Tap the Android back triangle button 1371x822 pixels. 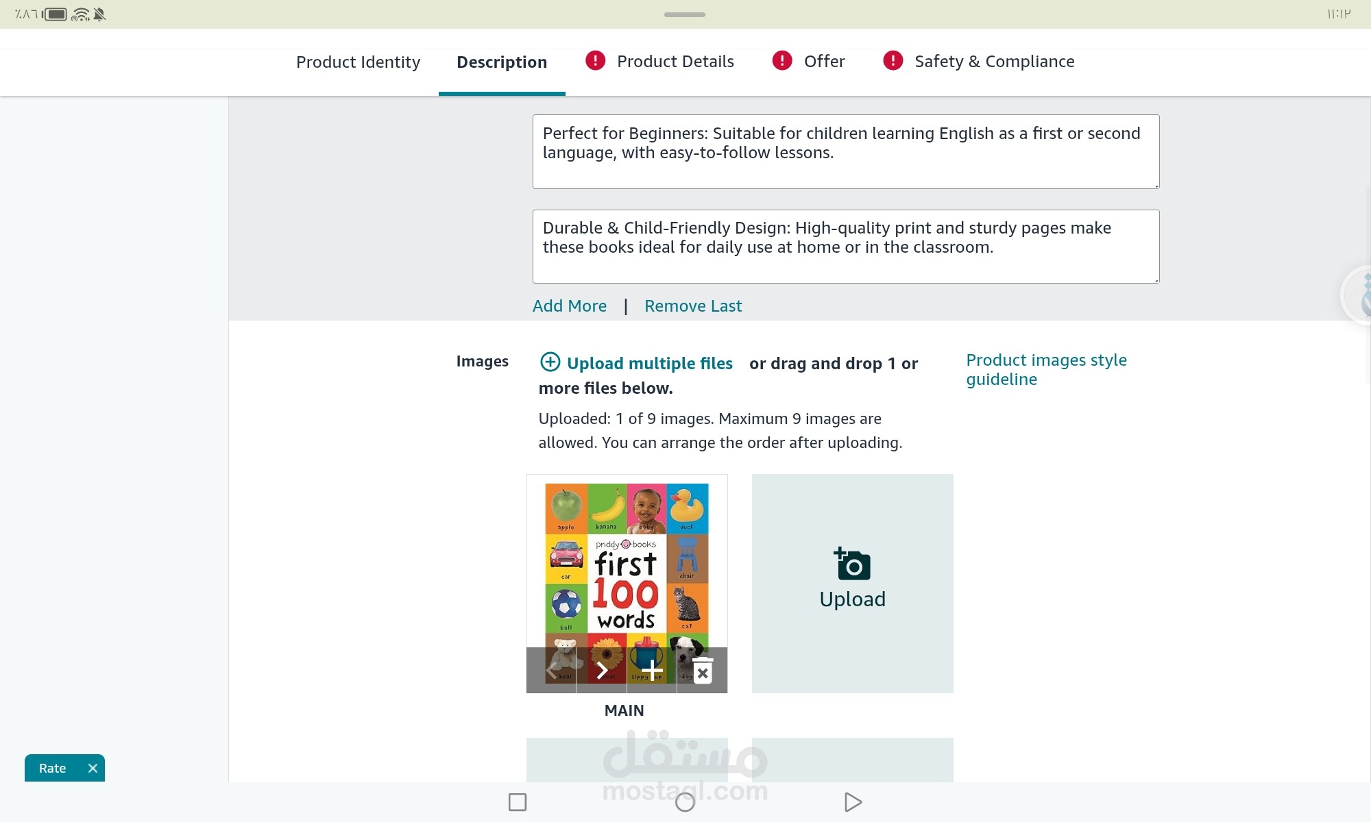[x=852, y=801]
